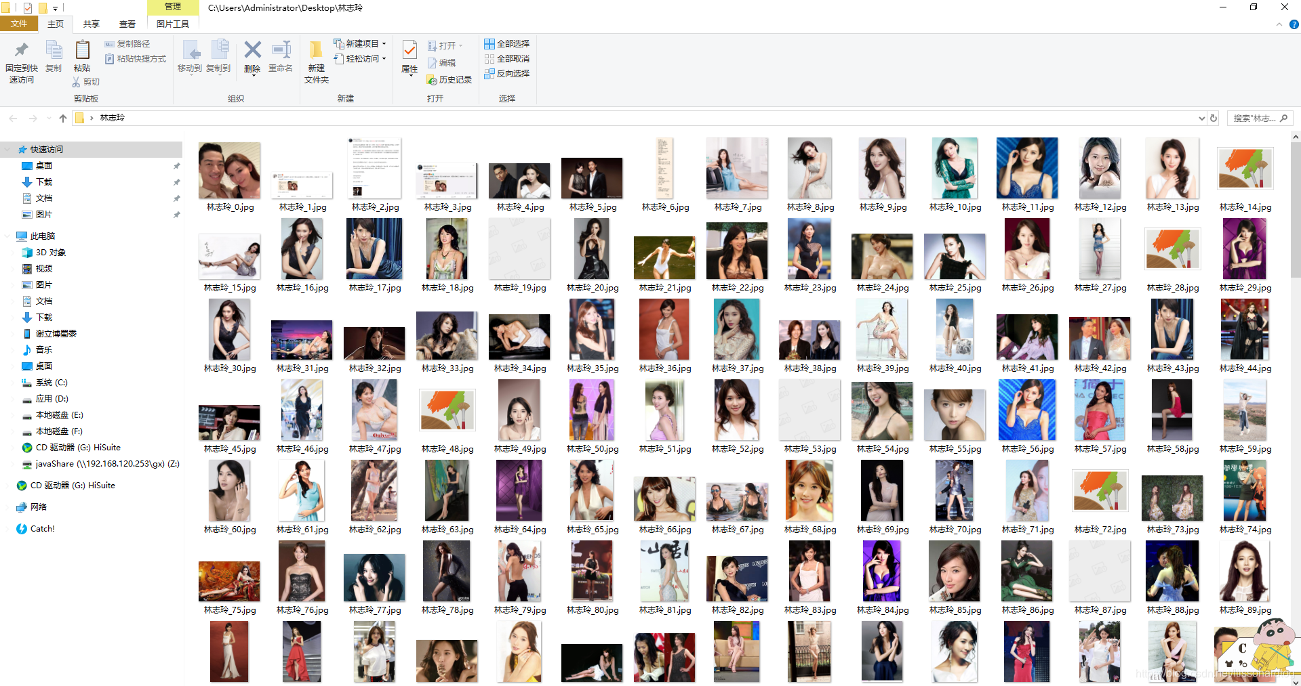
Task: Click 反向选择 invert selection
Action: tap(506, 74)
